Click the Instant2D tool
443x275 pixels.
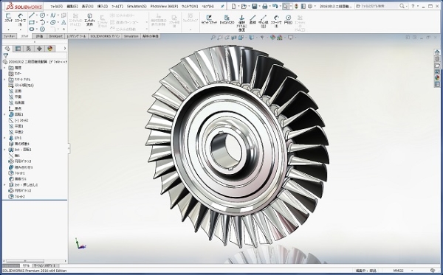(227, 19)
